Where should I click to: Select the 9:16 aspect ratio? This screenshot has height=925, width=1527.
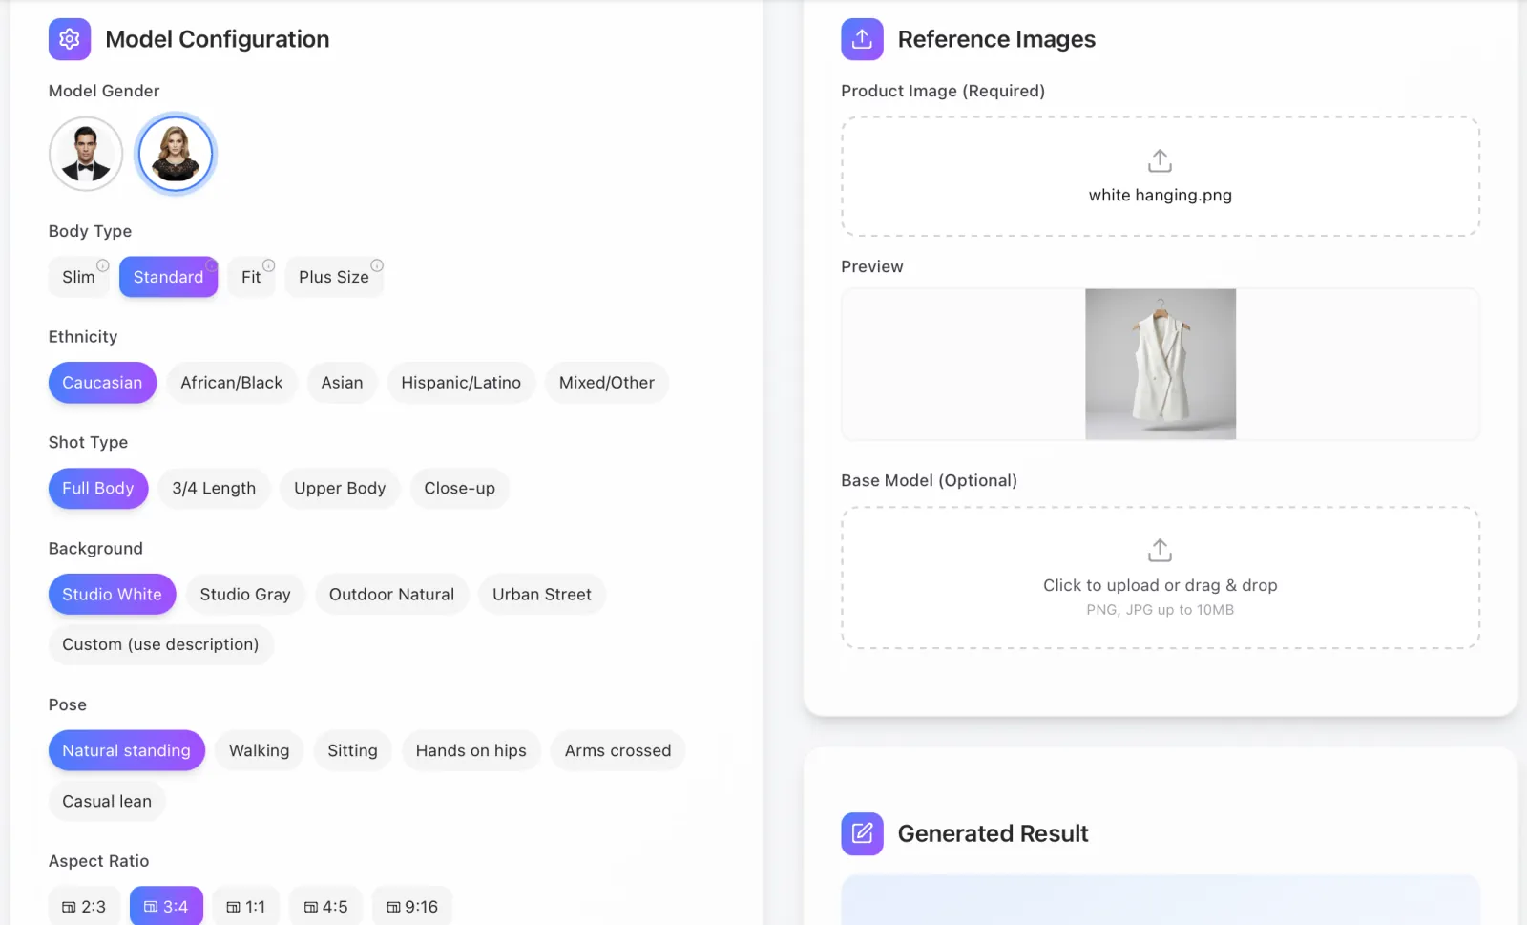[x=412, y=907]
